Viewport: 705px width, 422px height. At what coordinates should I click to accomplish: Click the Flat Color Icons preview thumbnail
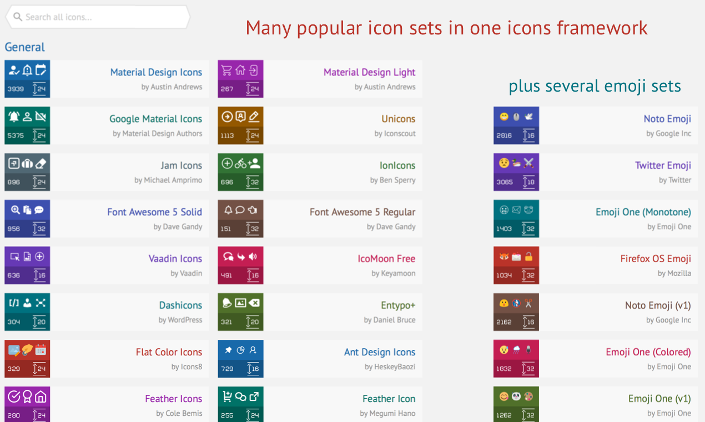(x=27, y=359)
